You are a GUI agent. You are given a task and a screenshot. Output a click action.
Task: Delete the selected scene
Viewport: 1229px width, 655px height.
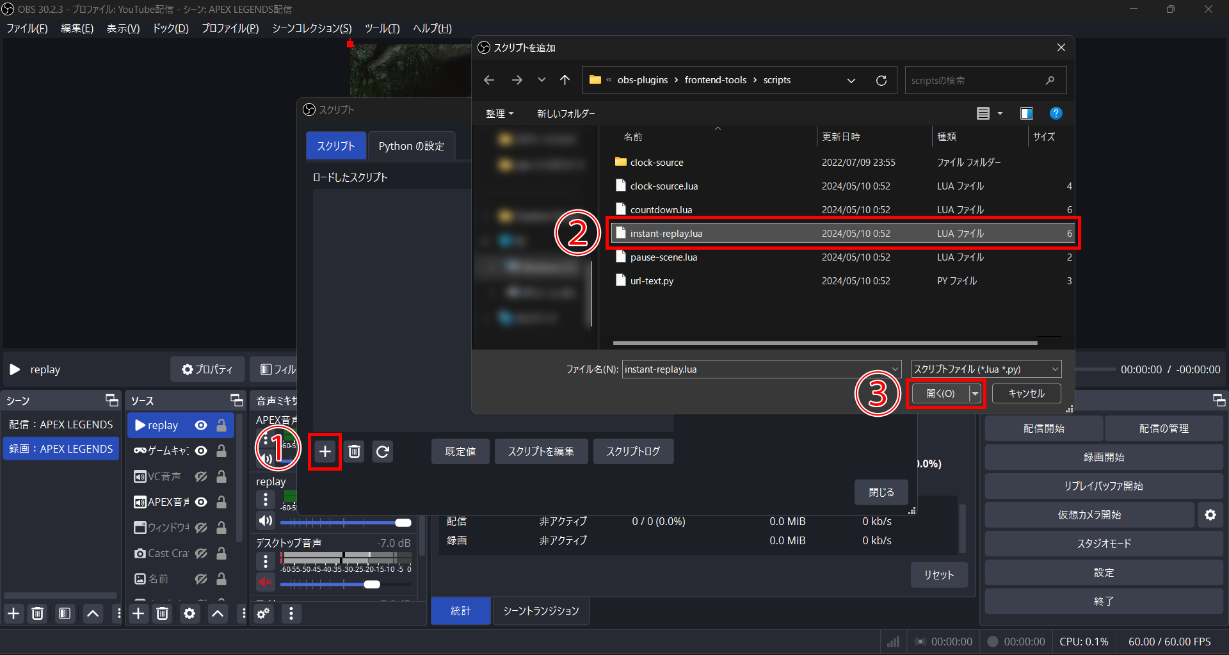point(38,613)
